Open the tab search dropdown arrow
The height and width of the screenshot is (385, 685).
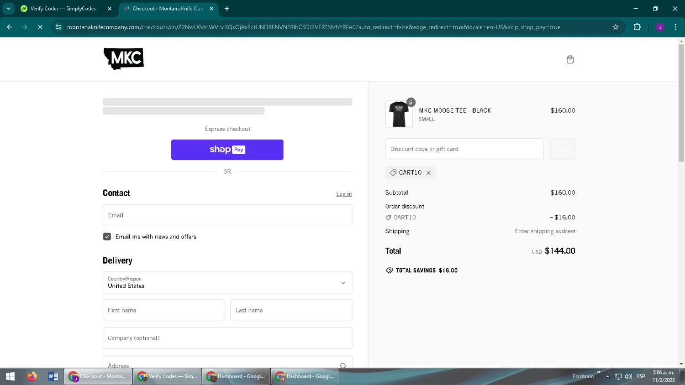(8, 9)
